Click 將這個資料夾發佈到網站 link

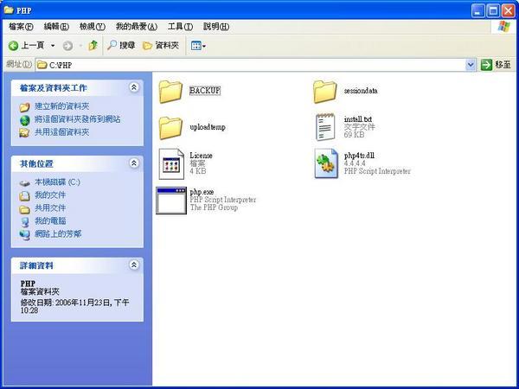point(78,119)
